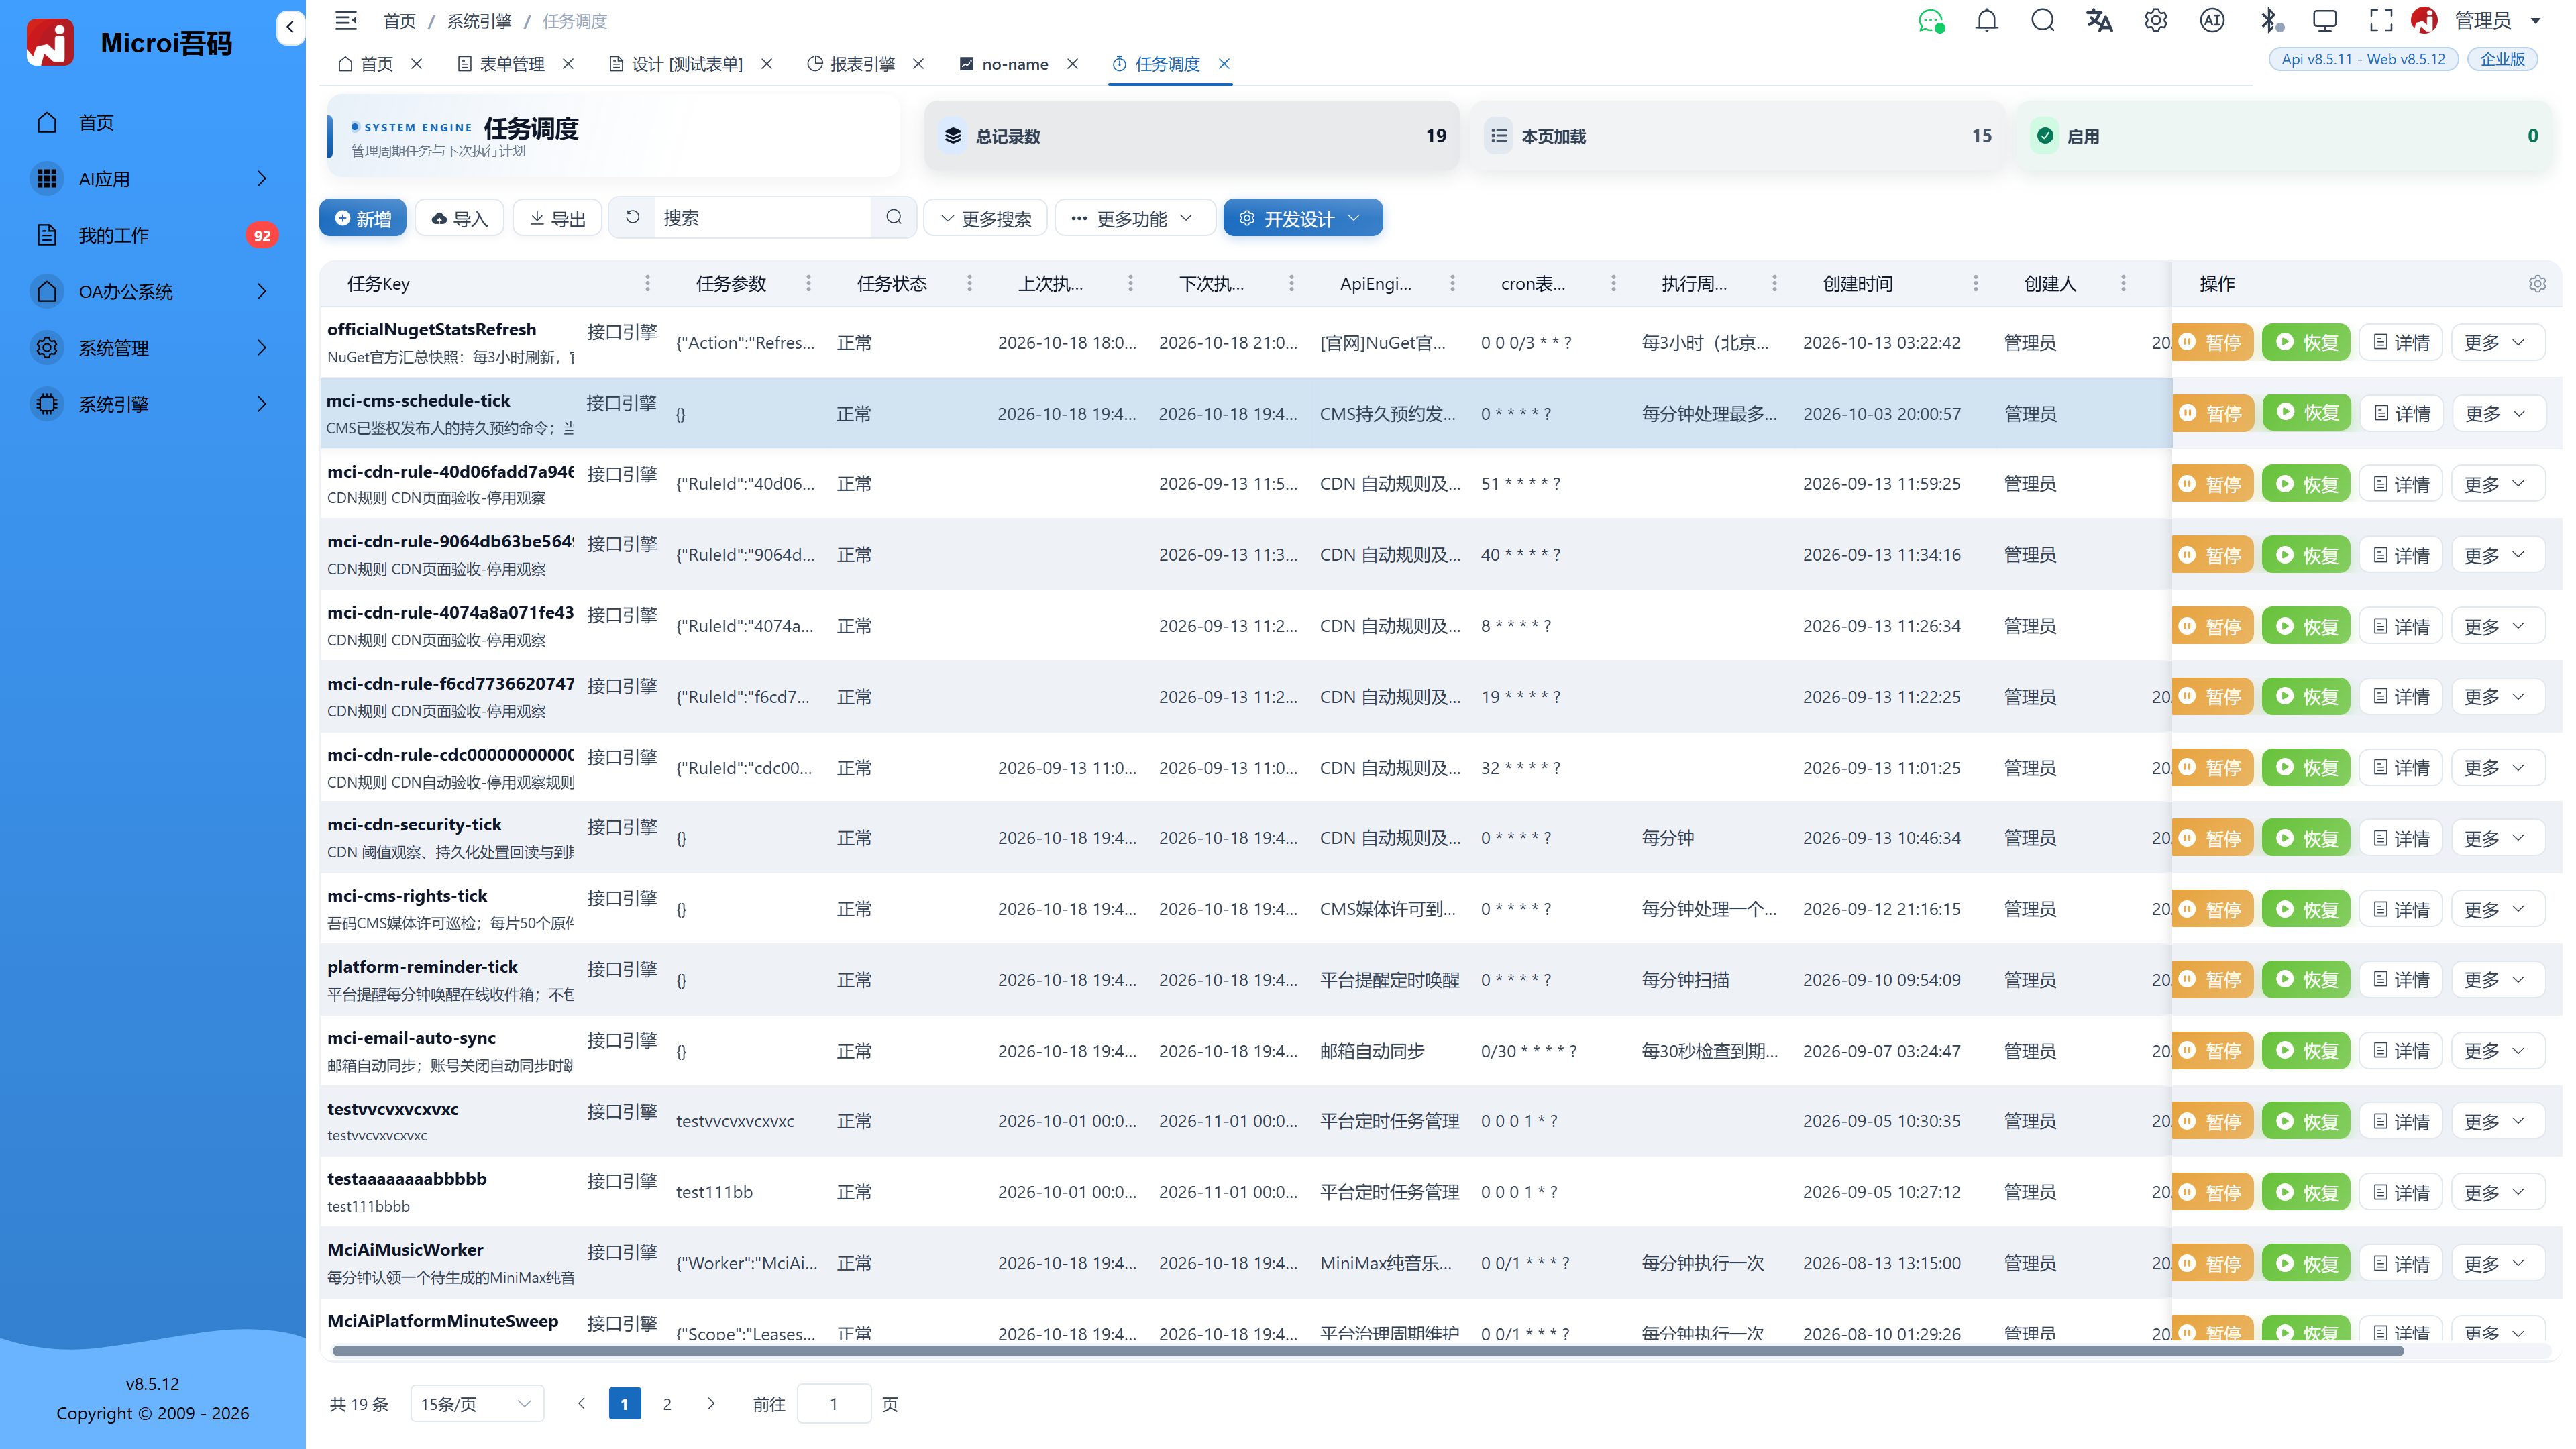Switch to the 表单管理 tab

tap(512, 64)
